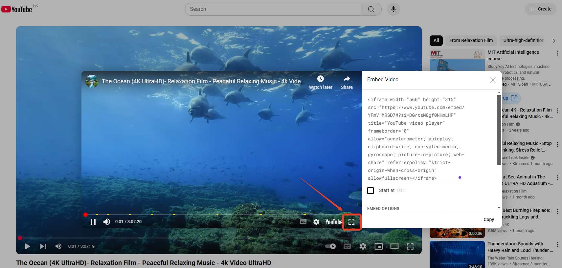
Task: Open Ocean 4K Relaxation Film suggested video
Action: click(527, 113)
